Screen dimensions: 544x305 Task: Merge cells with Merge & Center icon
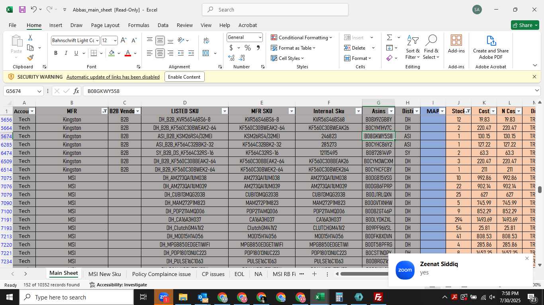[x=206, y=53]
